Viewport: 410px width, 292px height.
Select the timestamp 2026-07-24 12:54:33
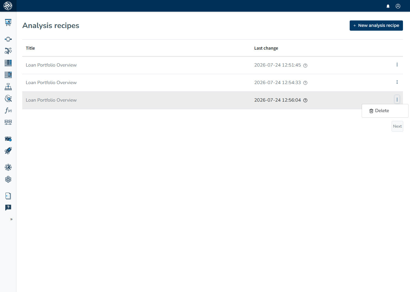tap(278, 83)
